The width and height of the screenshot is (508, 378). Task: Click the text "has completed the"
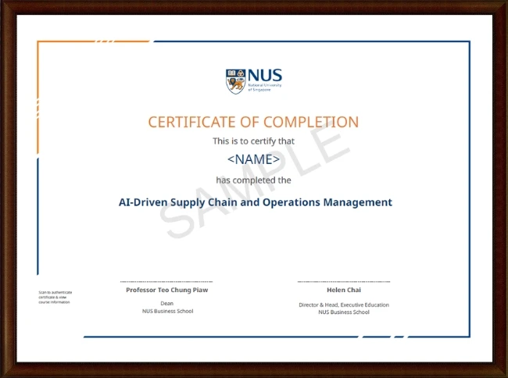pyautogui.click(x=253, y=180)
